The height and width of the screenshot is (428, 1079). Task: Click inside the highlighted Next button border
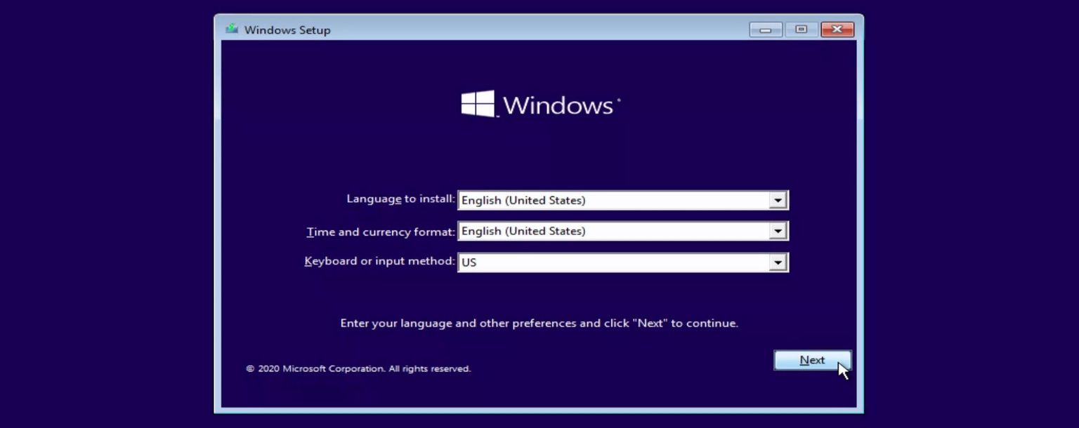click(812, 359)
